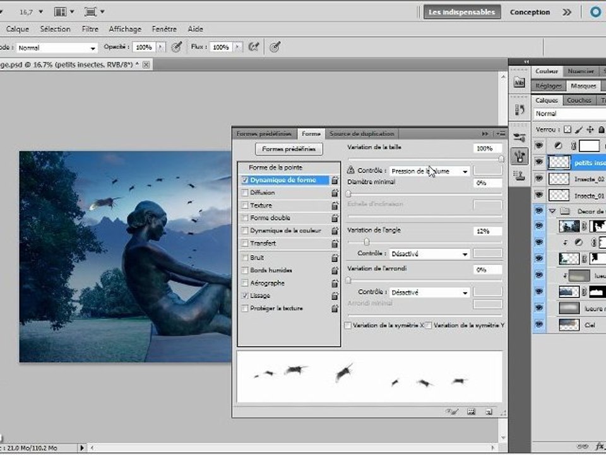The width and height of the screenshot is (606, 455).
Task: Click lock icon beside Forme double
Action: [x=335, y=218]
